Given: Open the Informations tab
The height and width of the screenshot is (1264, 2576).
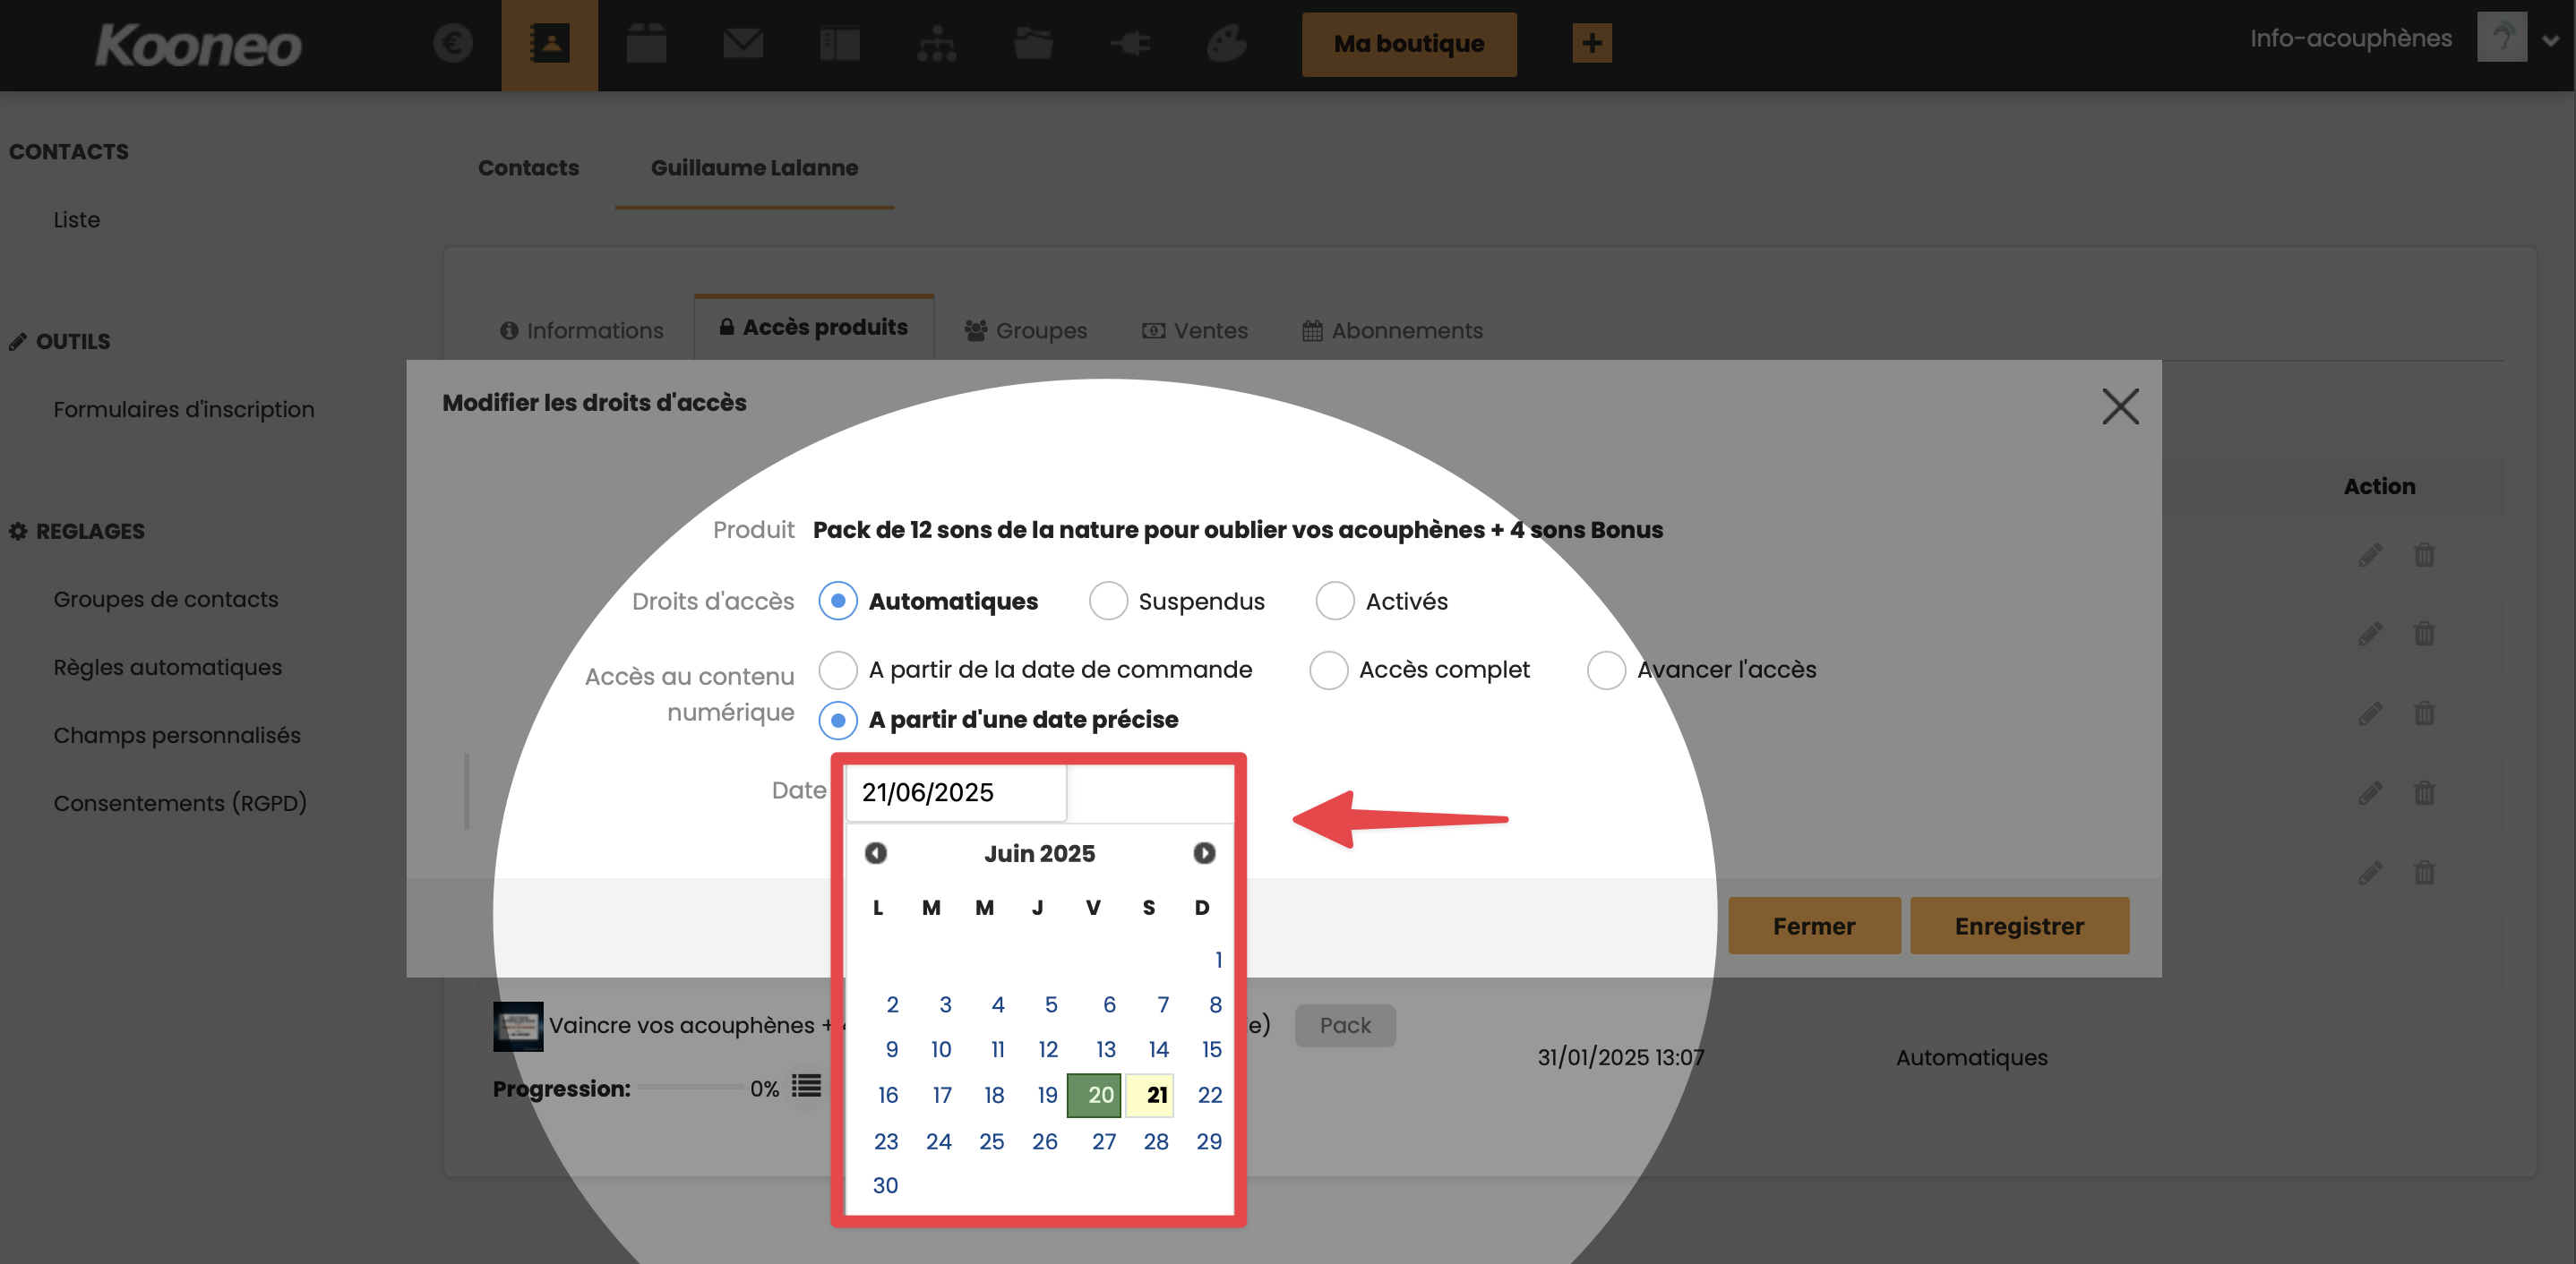Looking at the screenshot, I should pyautogui.click(x=582, y=330).
